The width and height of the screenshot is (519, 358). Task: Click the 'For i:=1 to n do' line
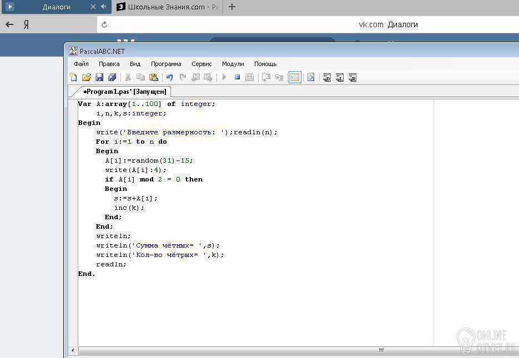[132, 142]
